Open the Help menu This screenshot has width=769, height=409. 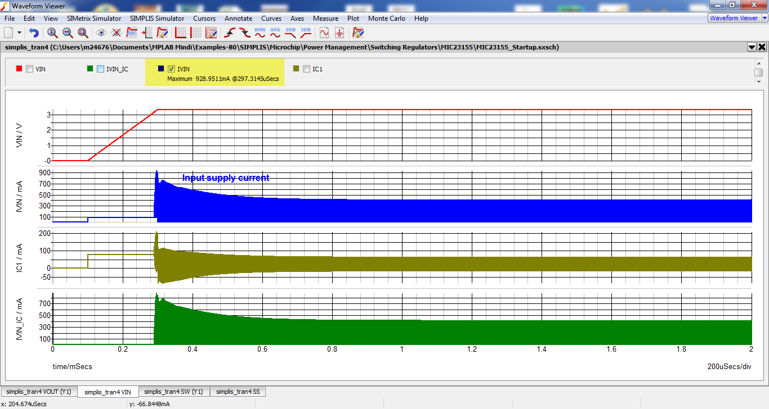421,19
